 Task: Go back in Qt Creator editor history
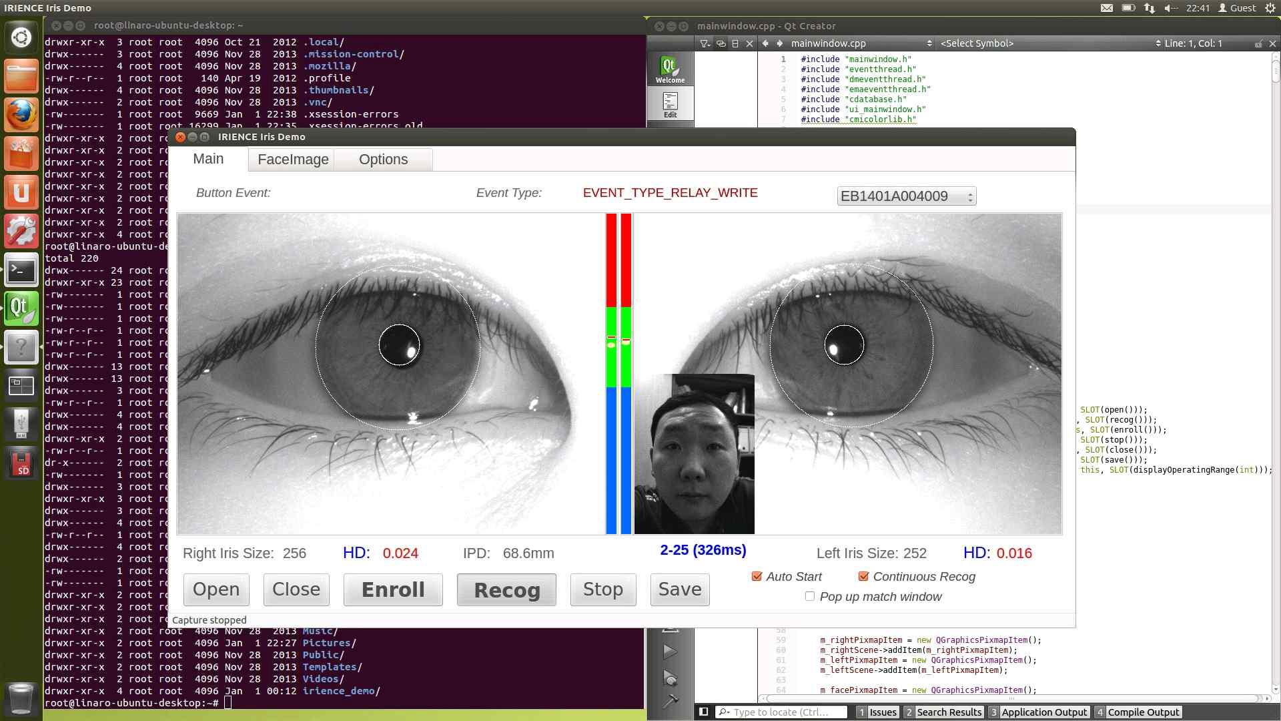pyautogui.click(x=765, y=43)
